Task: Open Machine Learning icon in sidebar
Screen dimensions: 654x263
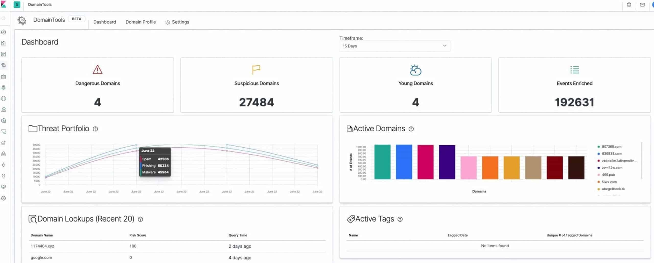Action: click(4, 98)
